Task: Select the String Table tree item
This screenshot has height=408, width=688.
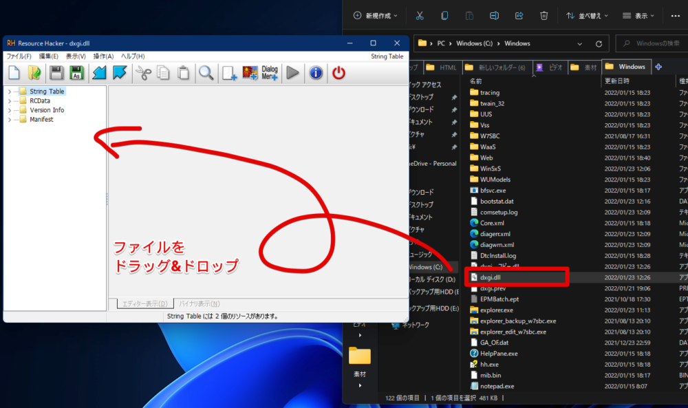Action: [x=47, y=92]
